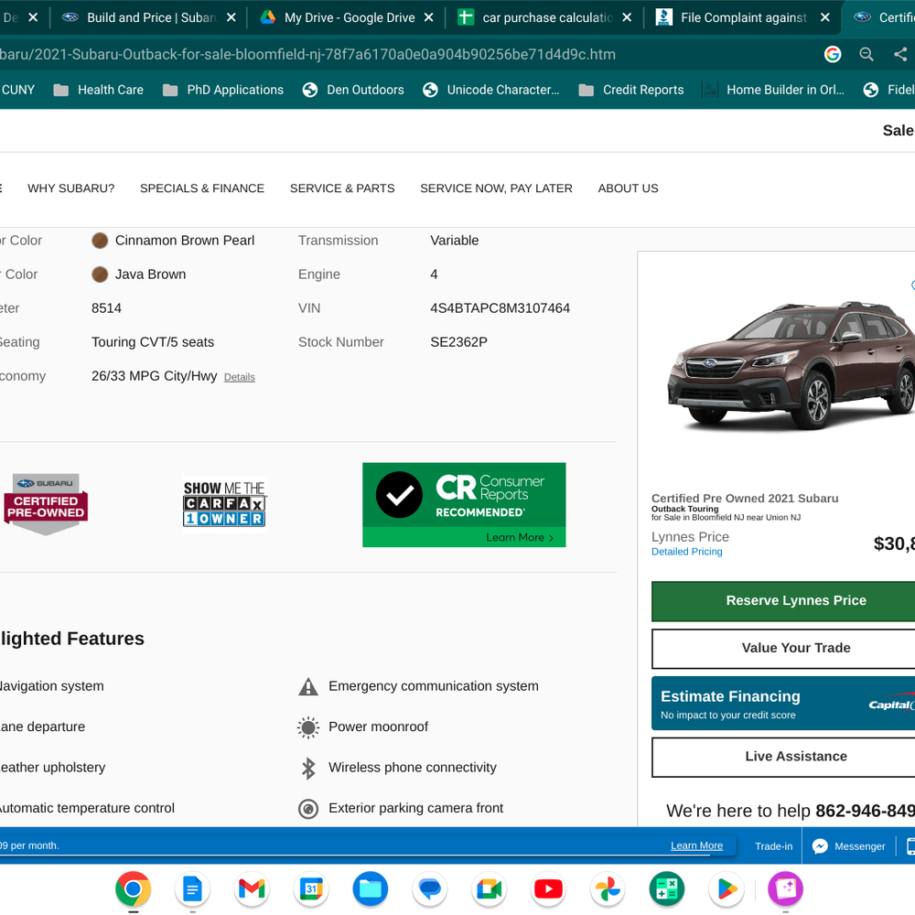The image size is (915, 915).
Task: Open the WHY SUBARU? menu
Action: click(71, 188)
